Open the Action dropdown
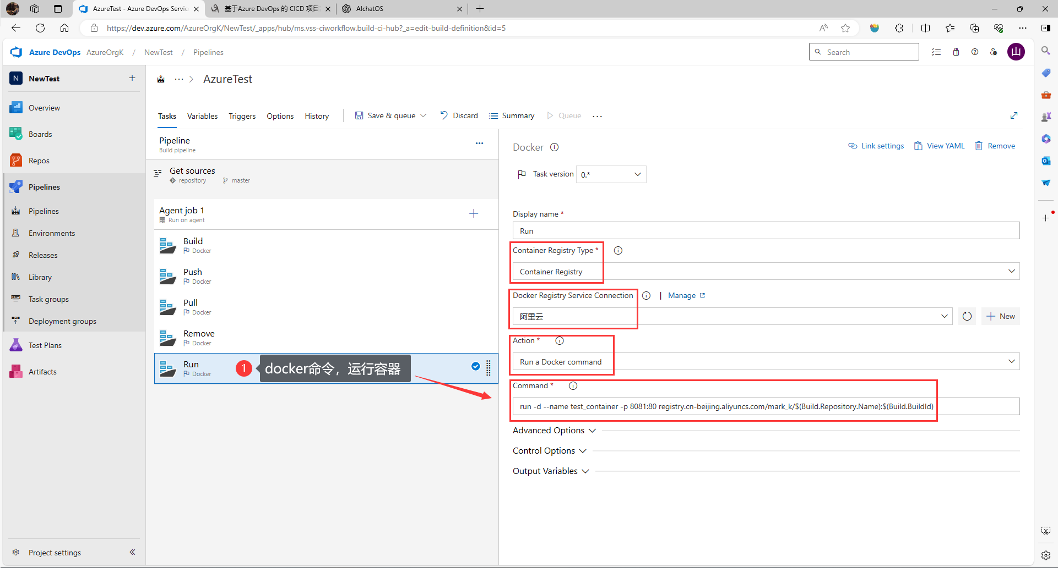 coord(766,361)
